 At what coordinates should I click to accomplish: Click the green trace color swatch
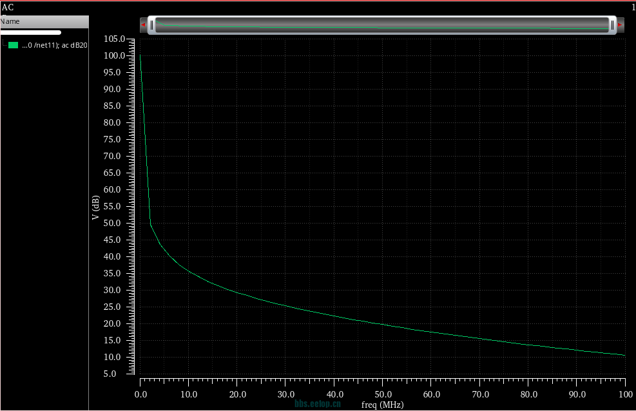pyautogui.click(x=13, y=45)
